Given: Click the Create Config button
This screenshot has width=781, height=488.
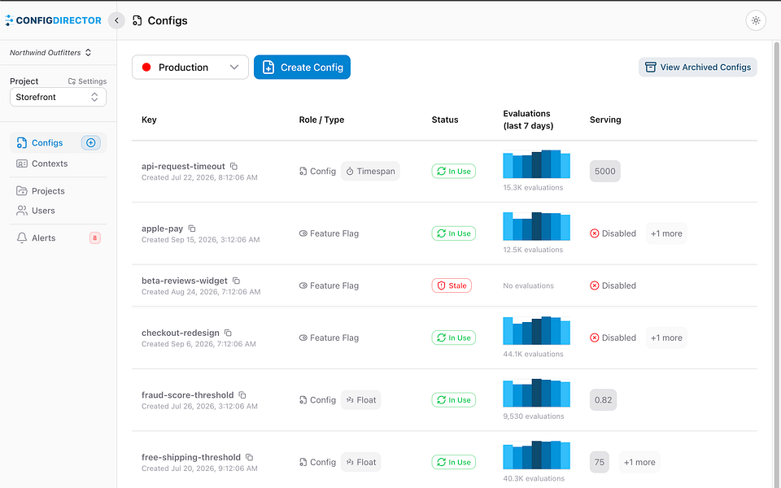Looking at the screenshot, I should [302, 68].
